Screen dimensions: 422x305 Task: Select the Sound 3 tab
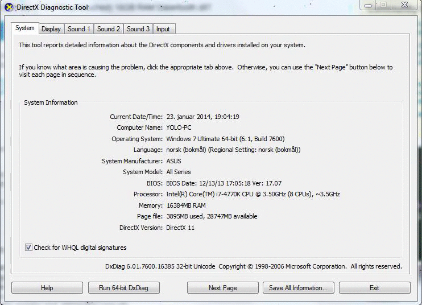coord(138,29)
